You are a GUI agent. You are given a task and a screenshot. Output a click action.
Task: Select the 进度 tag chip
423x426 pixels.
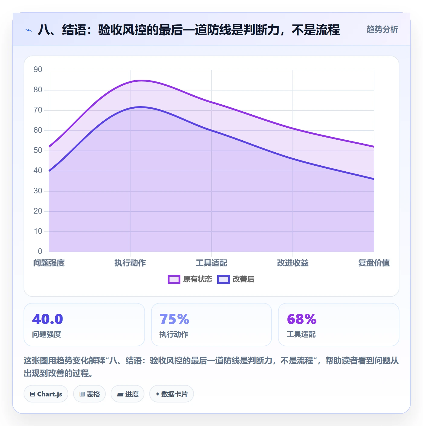[x=128, y=394]
